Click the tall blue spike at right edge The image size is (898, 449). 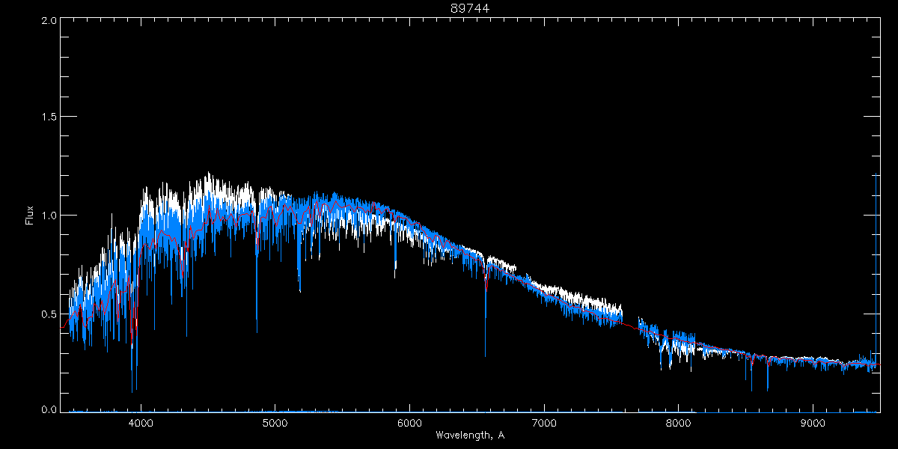point(876,262)
